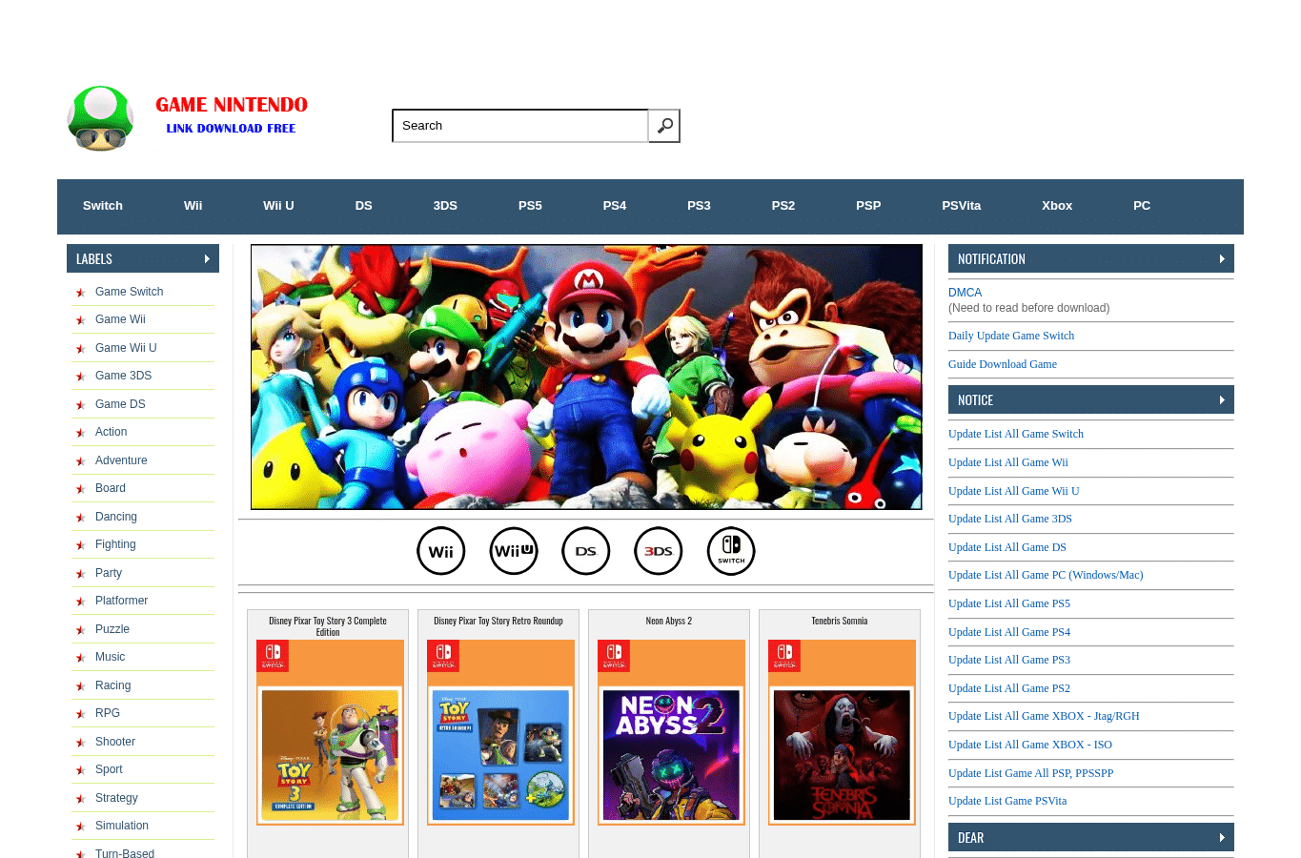Image resolution: width=1301 pixels, height=858 pixels.
Task: Select the Racing label
Action: pos(112,685)
